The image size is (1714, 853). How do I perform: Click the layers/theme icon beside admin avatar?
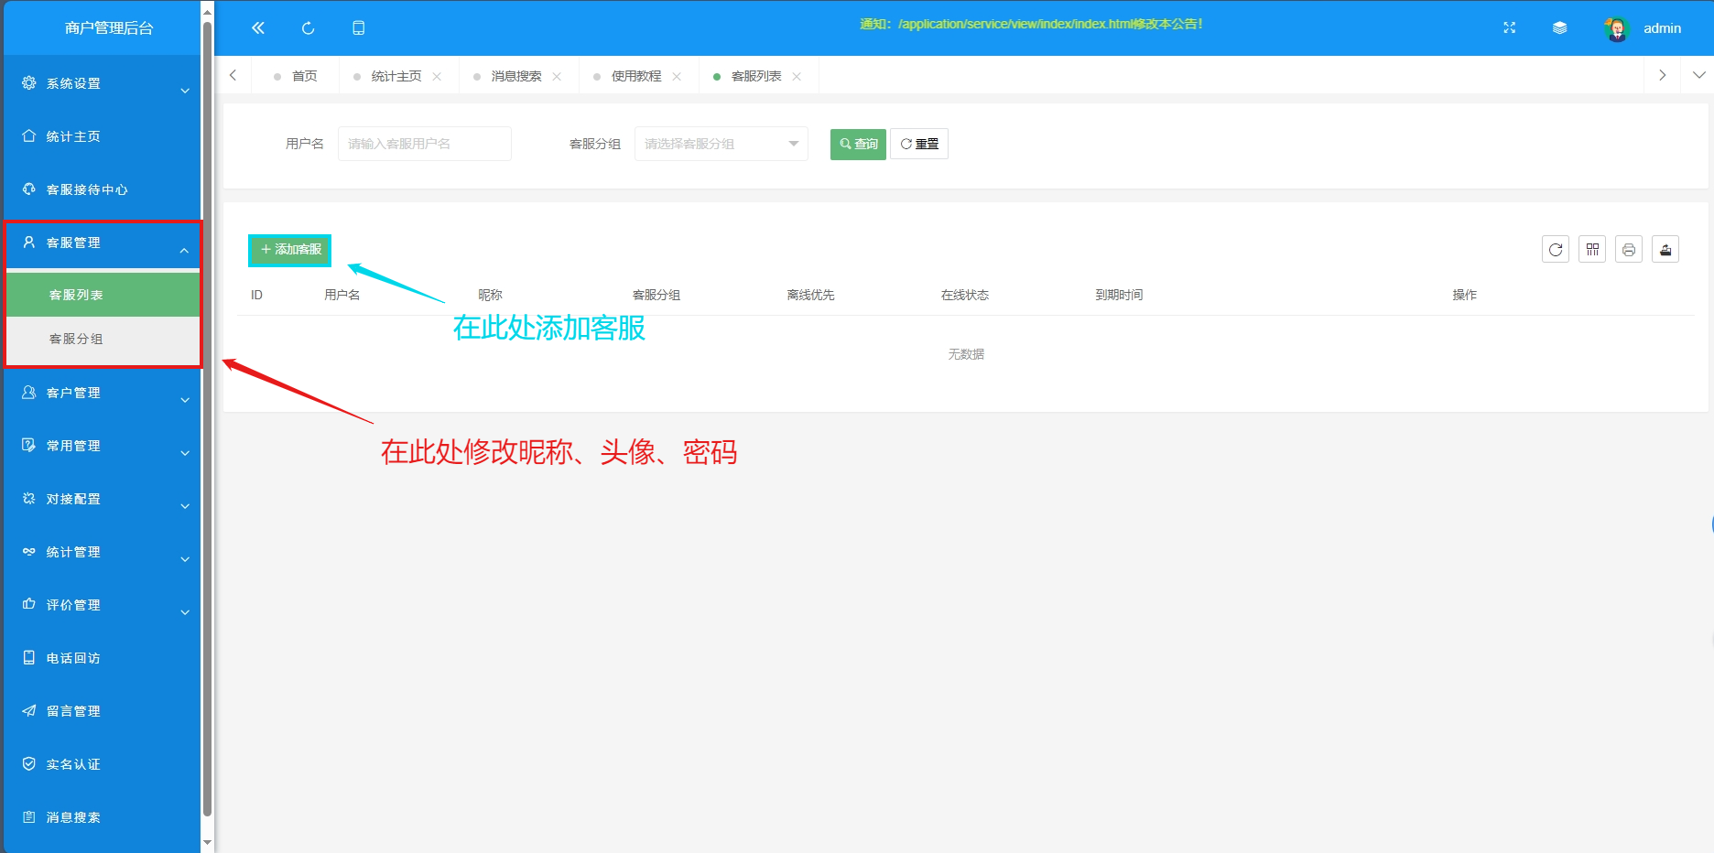1559,27
